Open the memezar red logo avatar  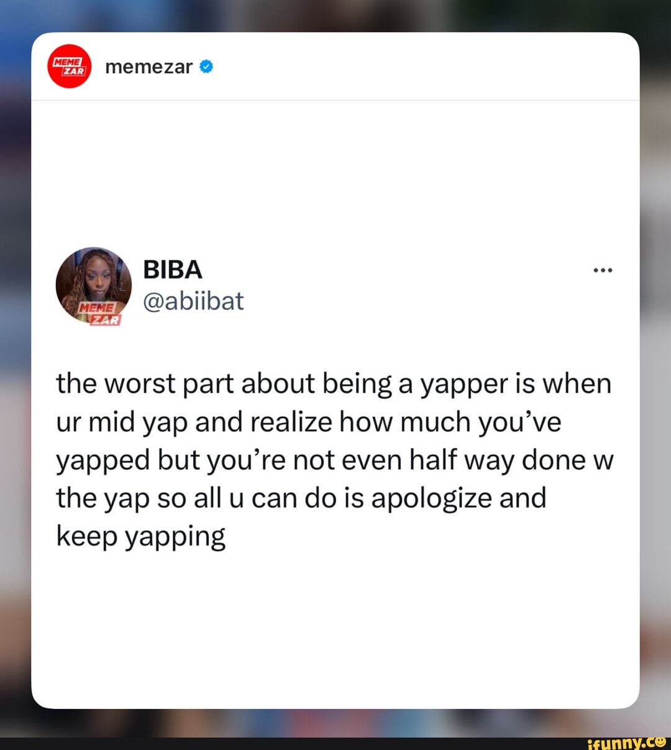pyautogui.click(x=70, y=66)
